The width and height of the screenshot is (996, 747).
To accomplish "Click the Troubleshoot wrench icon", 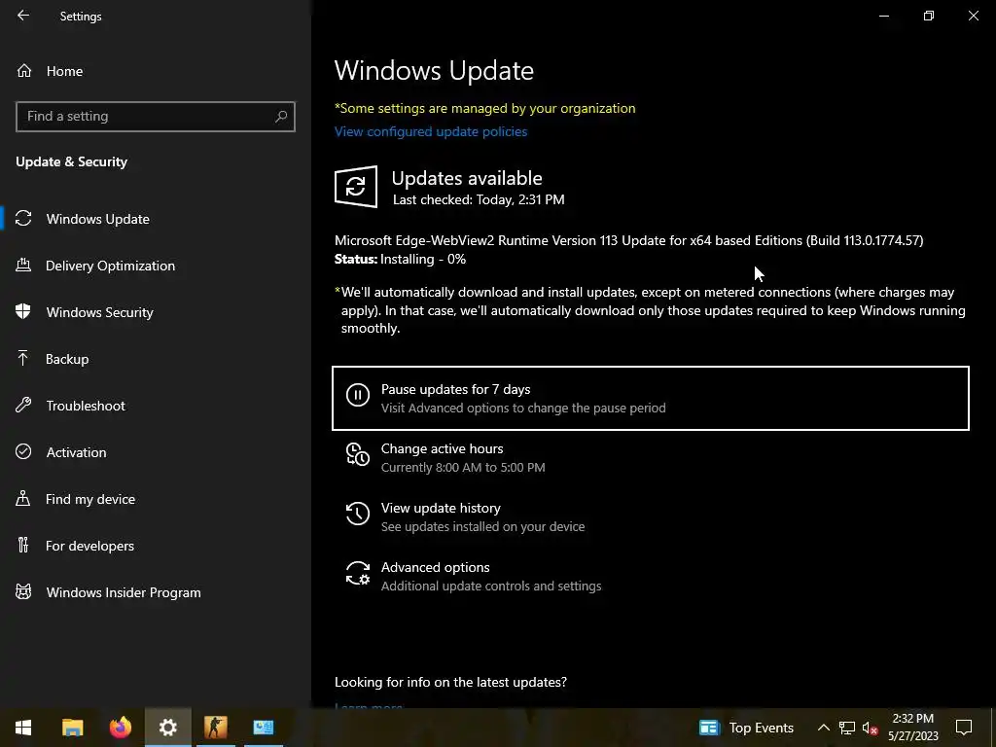I will pyautogui.click(x=23, y=405).
